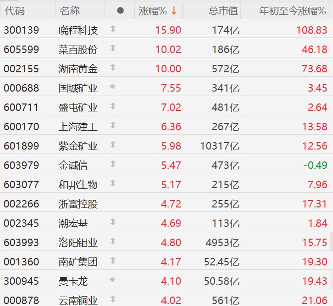This screenshot has height=306, width=333.
Task: Click stock code 002345
Action: [x=21, y=223]
